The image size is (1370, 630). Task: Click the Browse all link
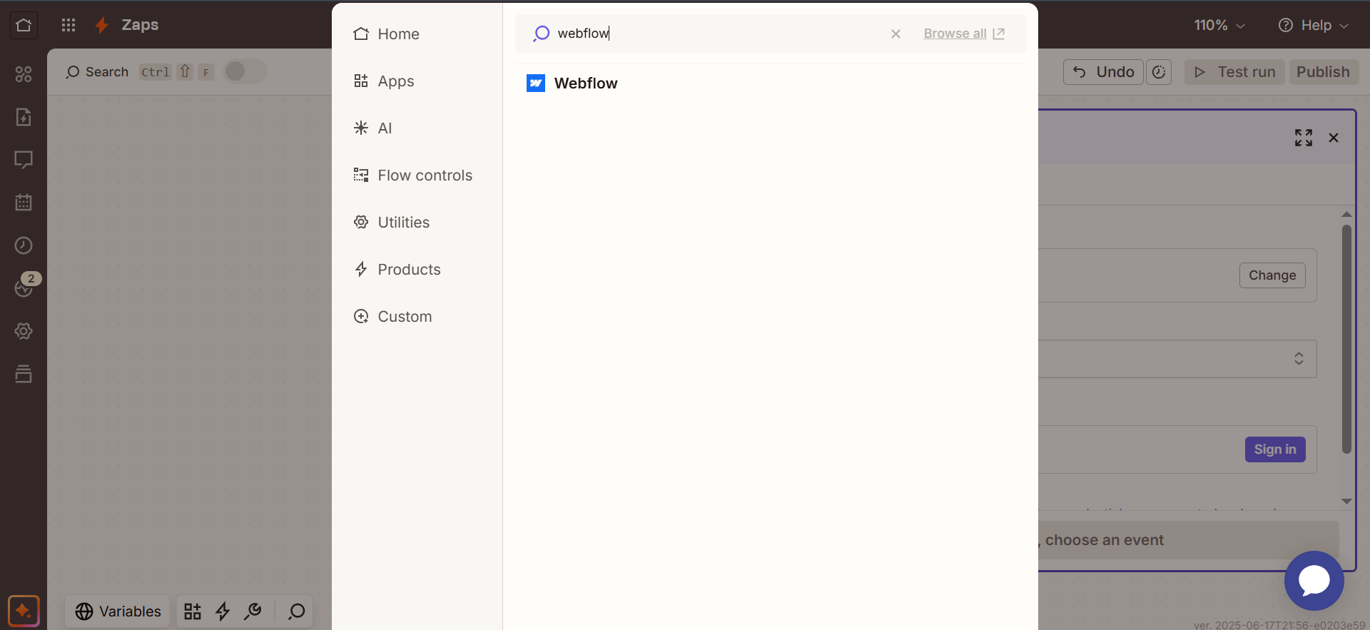[964, 34]
